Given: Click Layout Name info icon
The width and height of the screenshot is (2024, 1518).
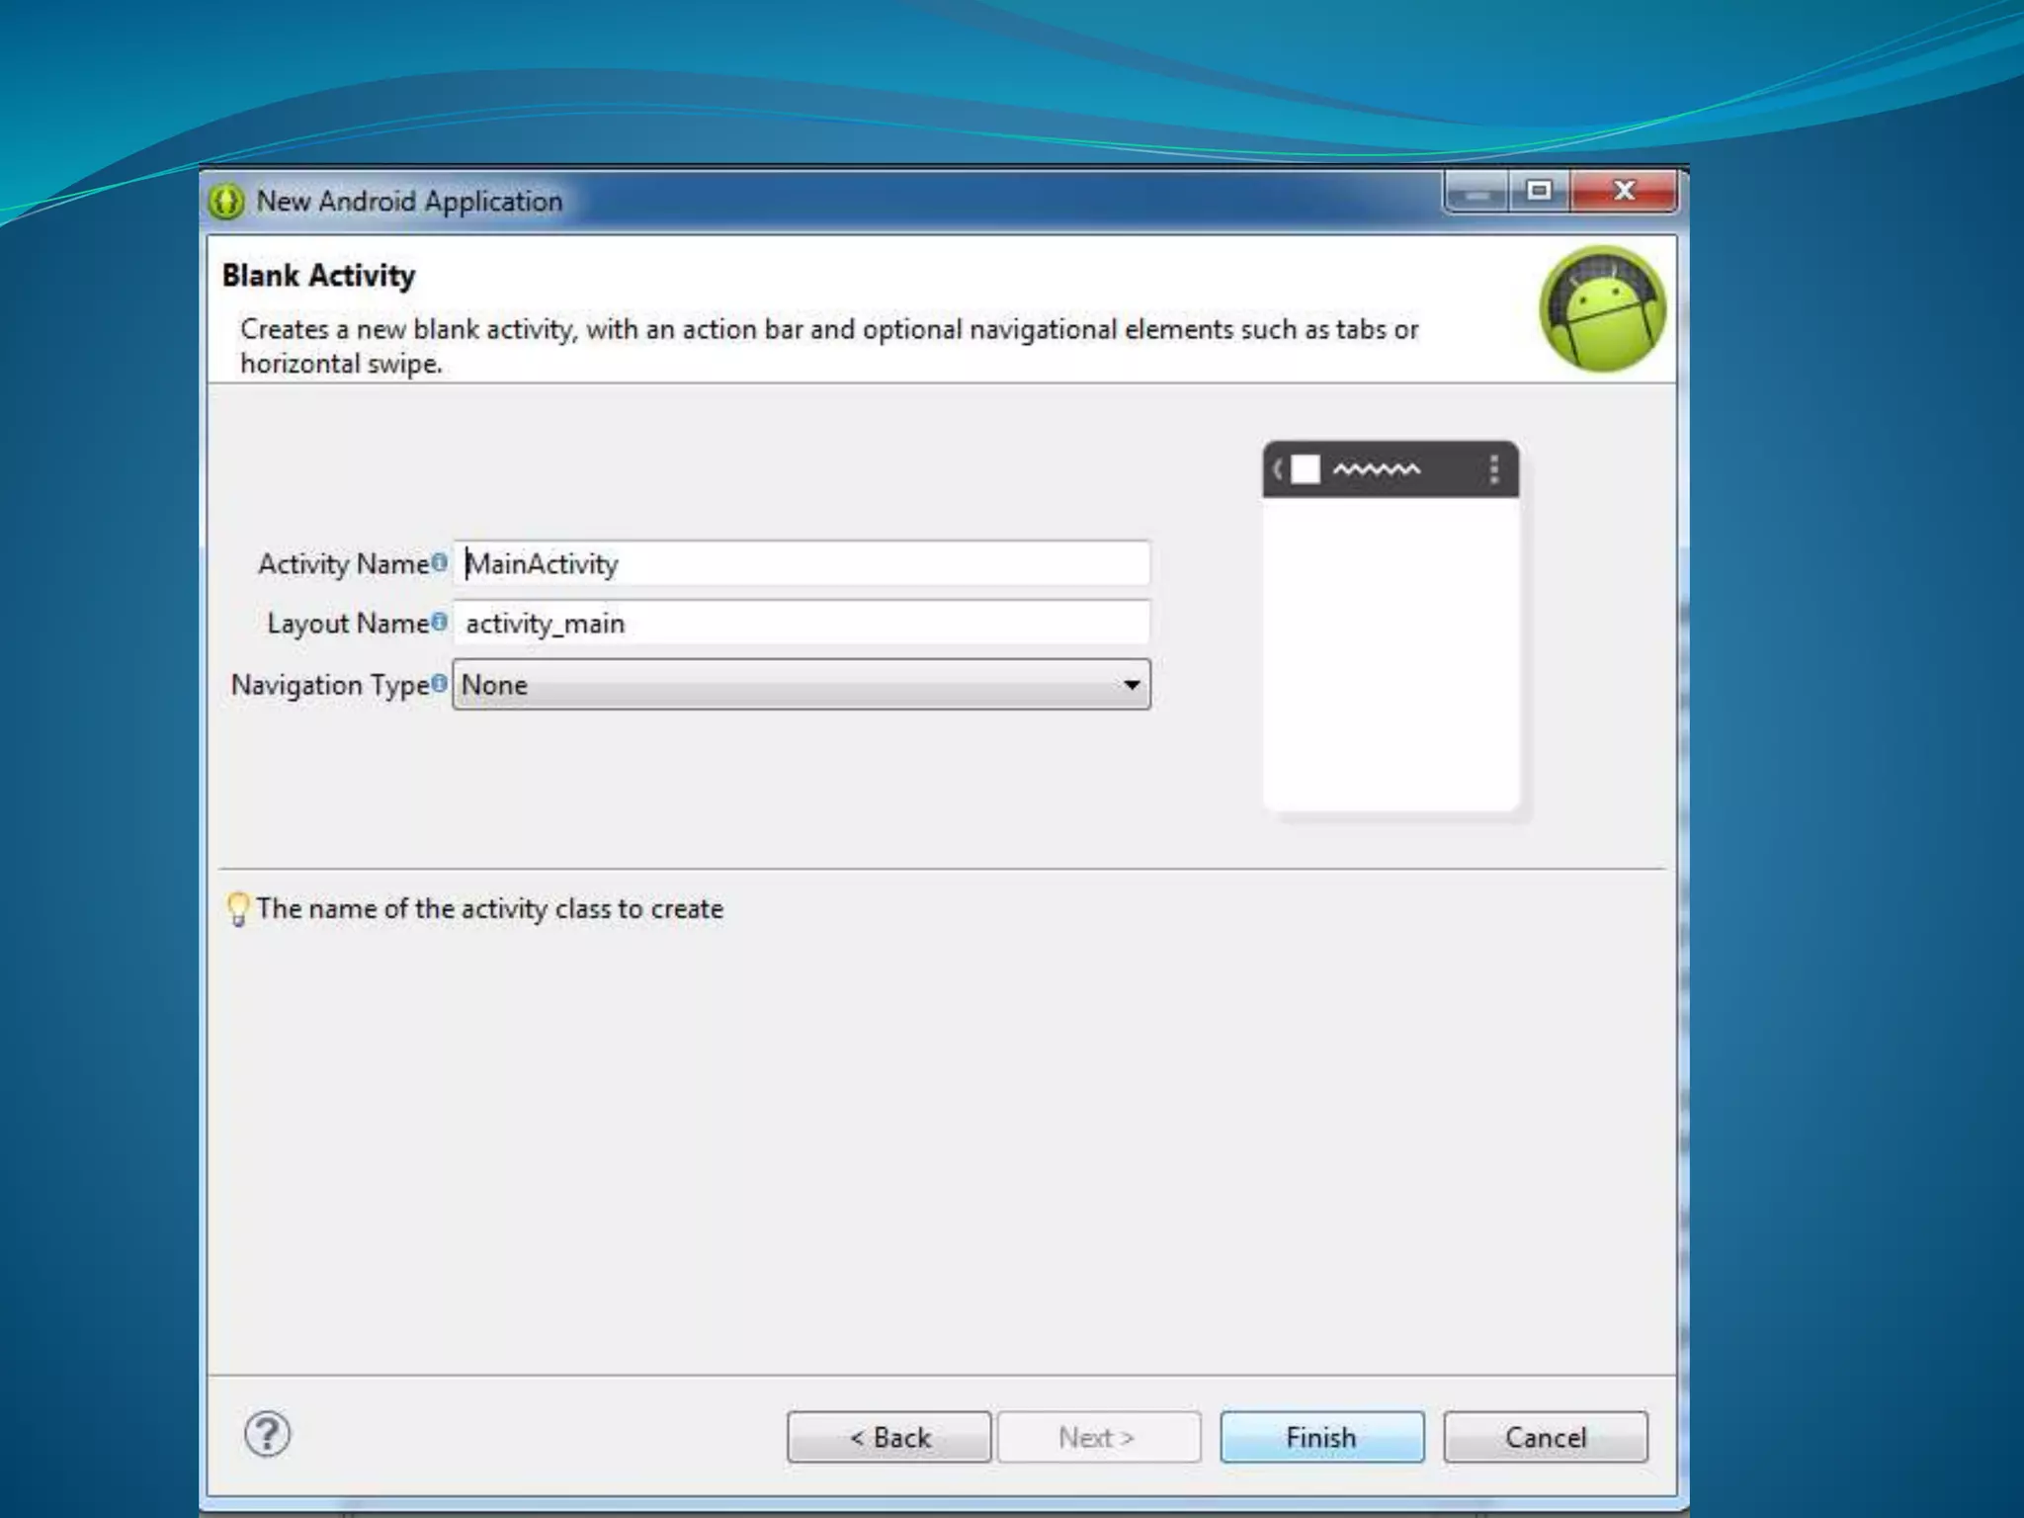Looking at the screenshot, I should [440, 622].
